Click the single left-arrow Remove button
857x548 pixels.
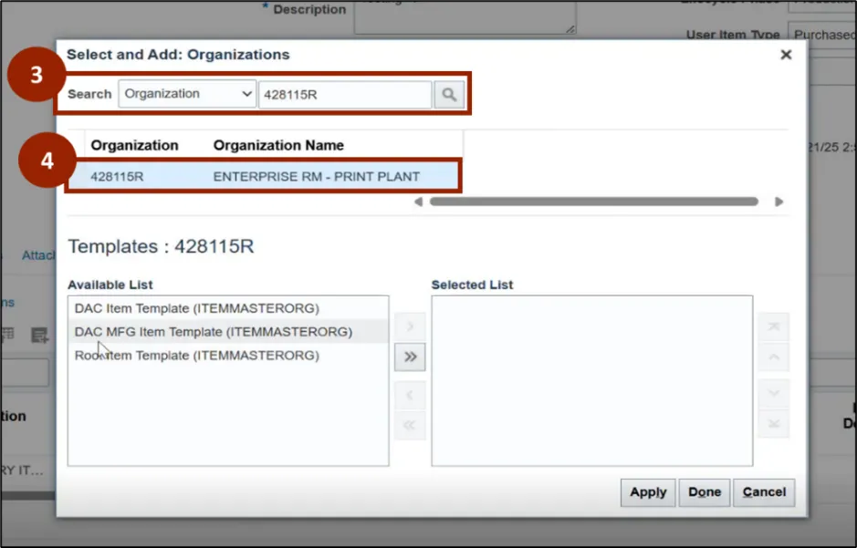pos(410,395)
